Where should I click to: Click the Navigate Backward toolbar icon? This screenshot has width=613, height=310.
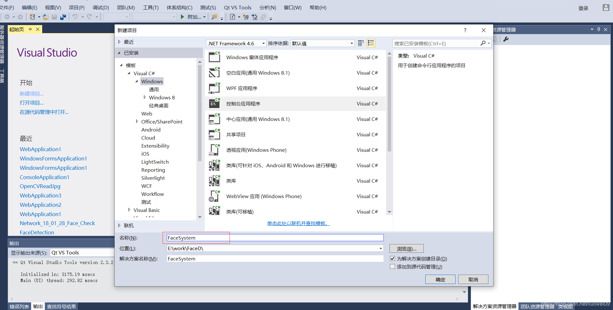(7, 17)
